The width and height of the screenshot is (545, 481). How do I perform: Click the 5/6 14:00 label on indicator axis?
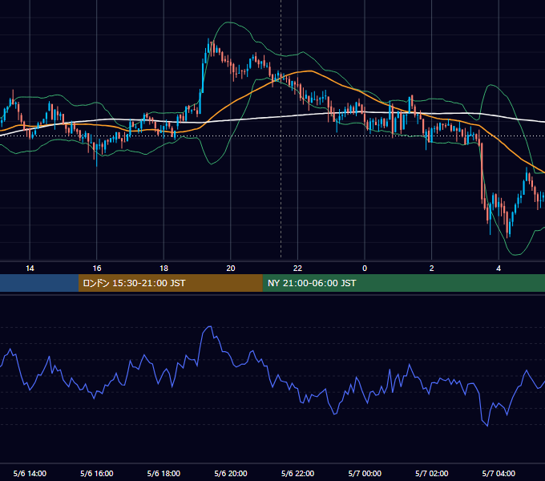tap(30, 473)
